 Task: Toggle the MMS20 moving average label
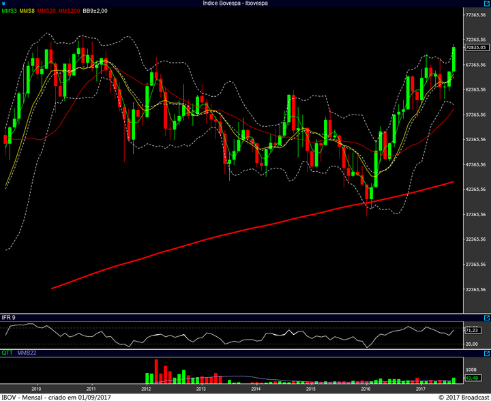point(46,12)
